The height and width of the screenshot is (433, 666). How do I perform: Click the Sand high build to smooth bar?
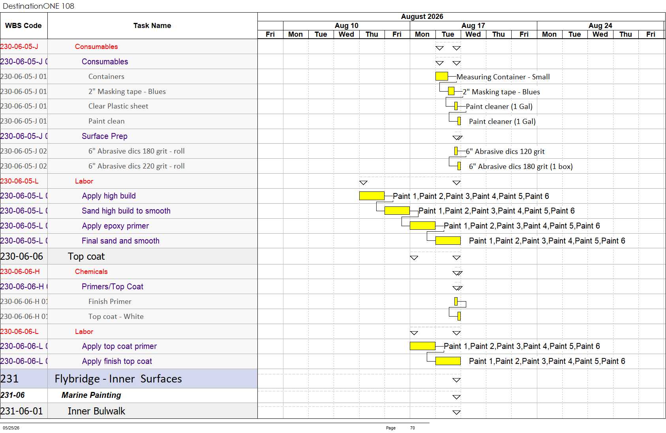(x=397, y=210)
